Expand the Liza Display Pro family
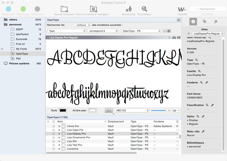The image size is (227, 161). point(59,134)
